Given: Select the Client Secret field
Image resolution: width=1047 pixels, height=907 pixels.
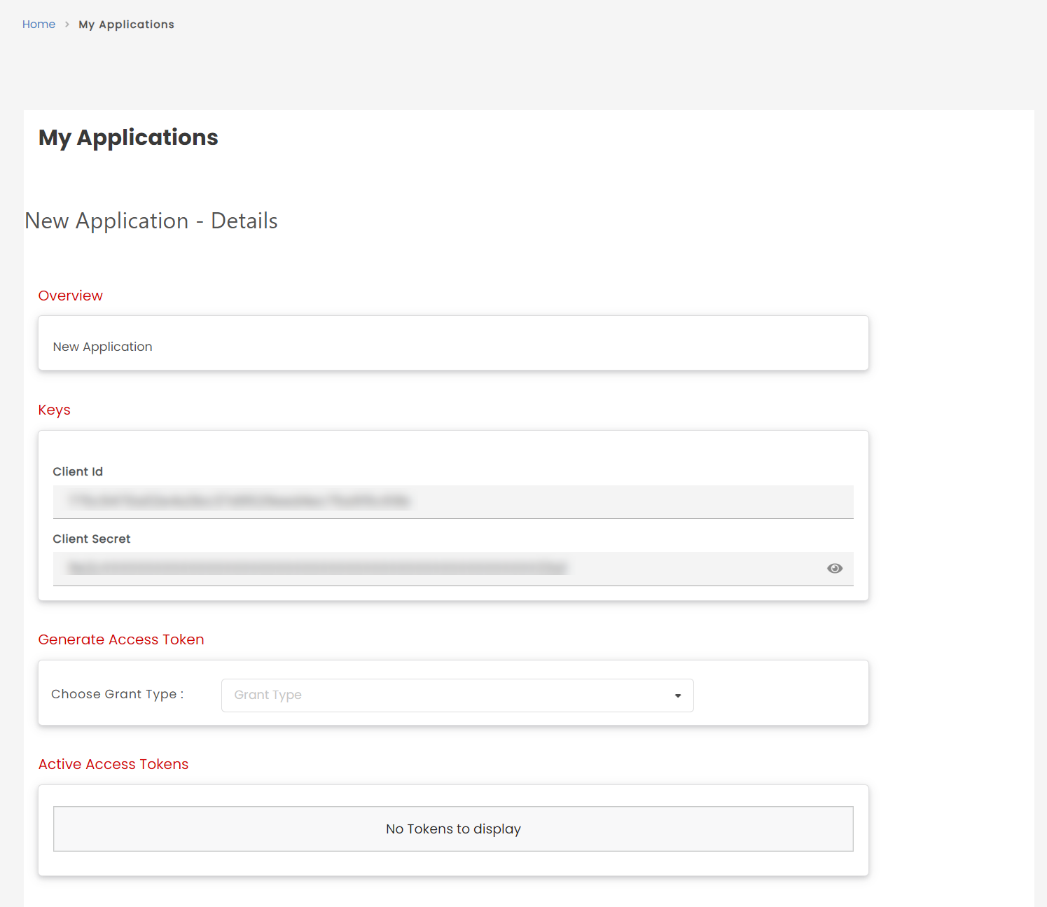Looking at the screenshot, I should pyautogui.click(x=434, y=569).
